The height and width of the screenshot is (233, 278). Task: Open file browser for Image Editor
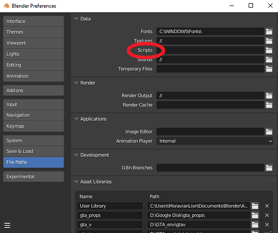[269, 132]
